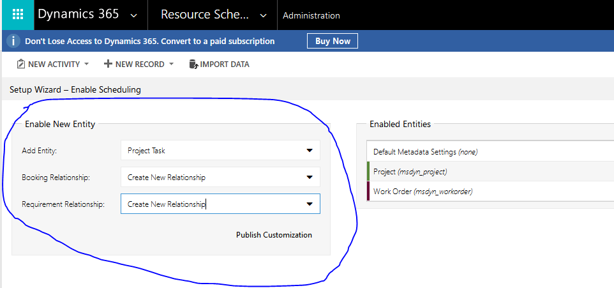The width and height of the screenshot is (614, 288).
Task: Click the Add Entity label
Action: coord(40,151)
